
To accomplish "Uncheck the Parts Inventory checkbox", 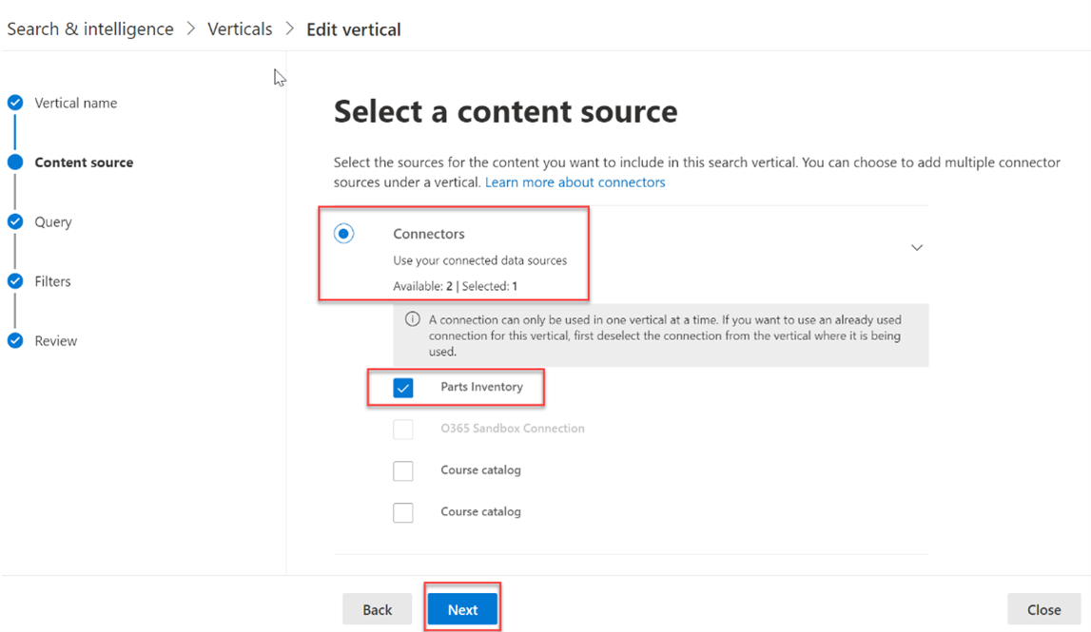I will [403, 388].
